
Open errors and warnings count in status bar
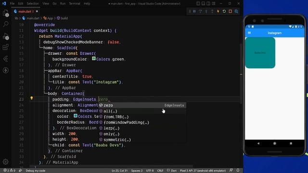(9, 171)
